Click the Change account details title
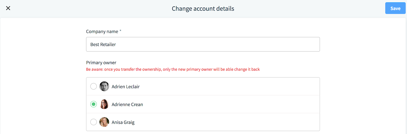 (203, 9)
